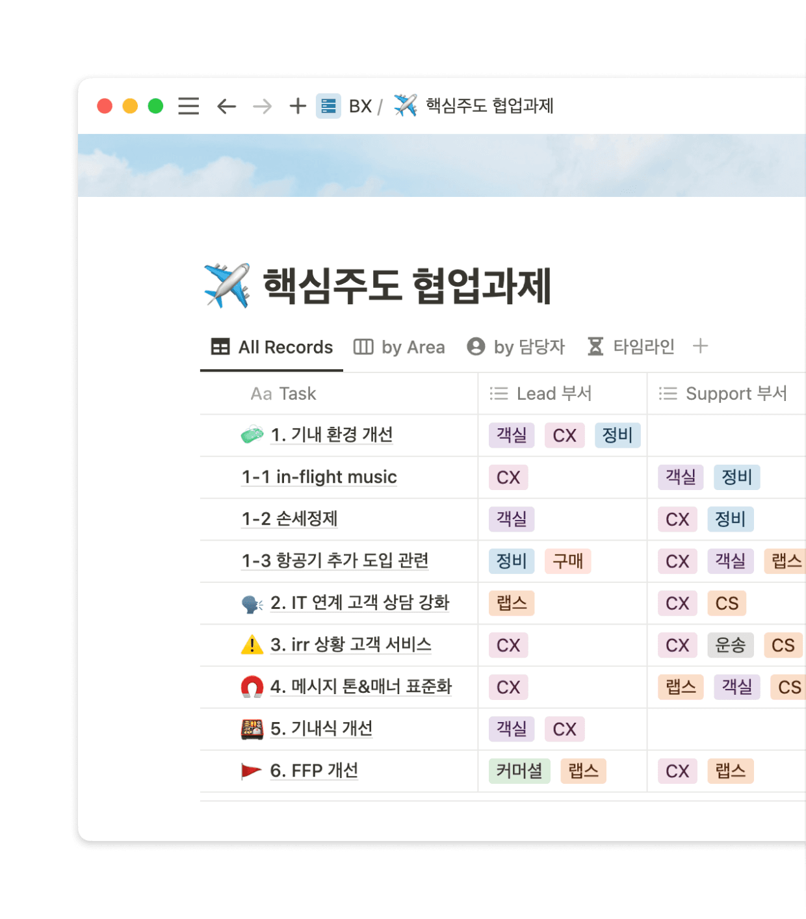
Task: Open the 1-1 in-flight music task page
Action: pos(320,477)
